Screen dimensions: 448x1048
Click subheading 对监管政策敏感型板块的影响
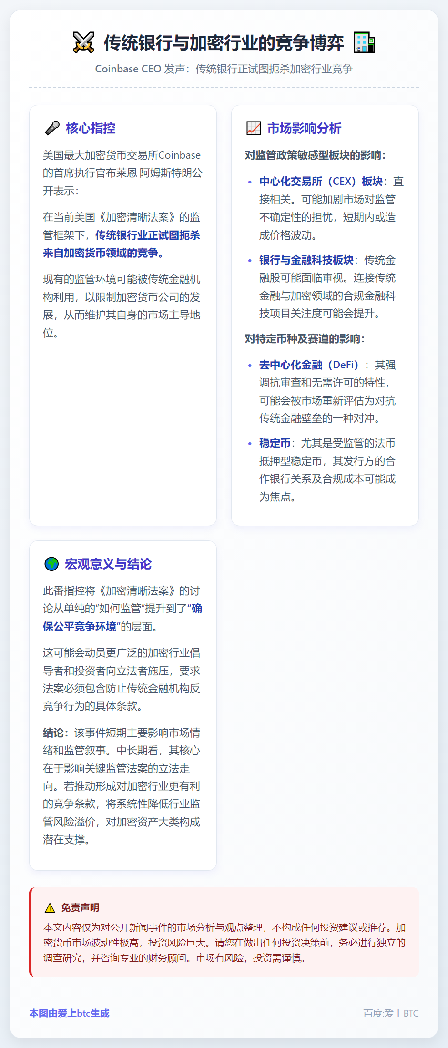click(x=315, y=155)
